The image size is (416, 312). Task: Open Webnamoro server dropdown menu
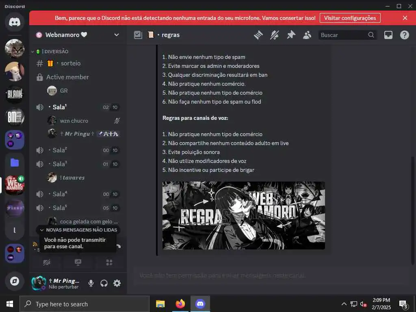coord(117,35)
